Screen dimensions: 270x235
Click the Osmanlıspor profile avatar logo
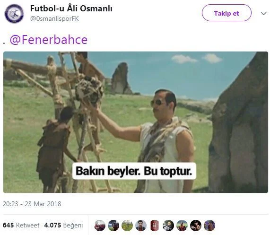(x=14, y=13)
